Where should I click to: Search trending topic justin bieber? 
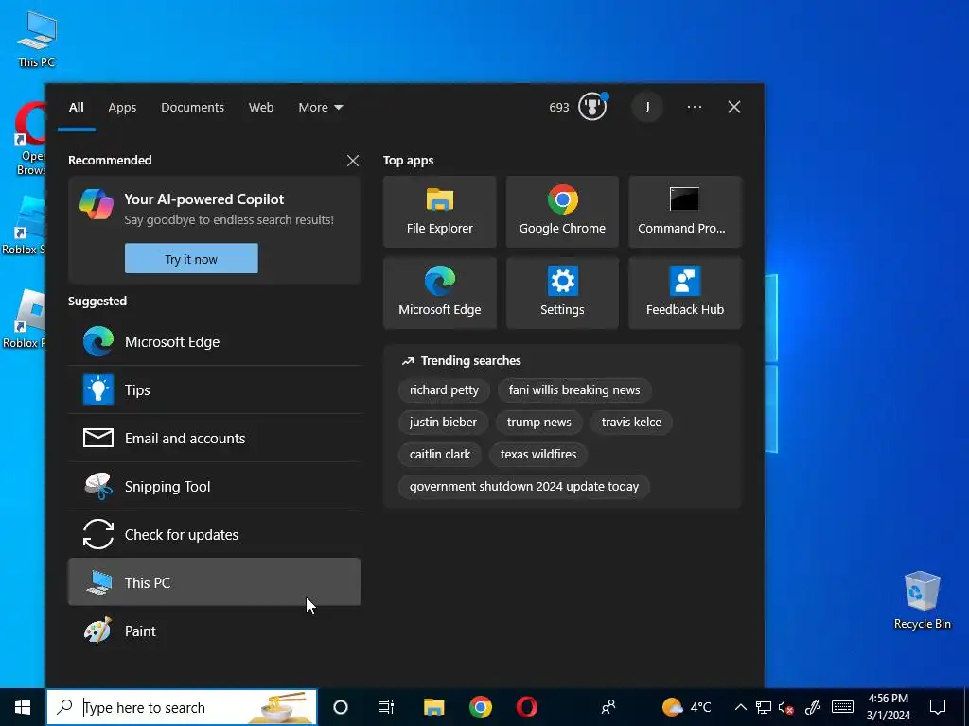pyautogui.click(x=443, y=423)
